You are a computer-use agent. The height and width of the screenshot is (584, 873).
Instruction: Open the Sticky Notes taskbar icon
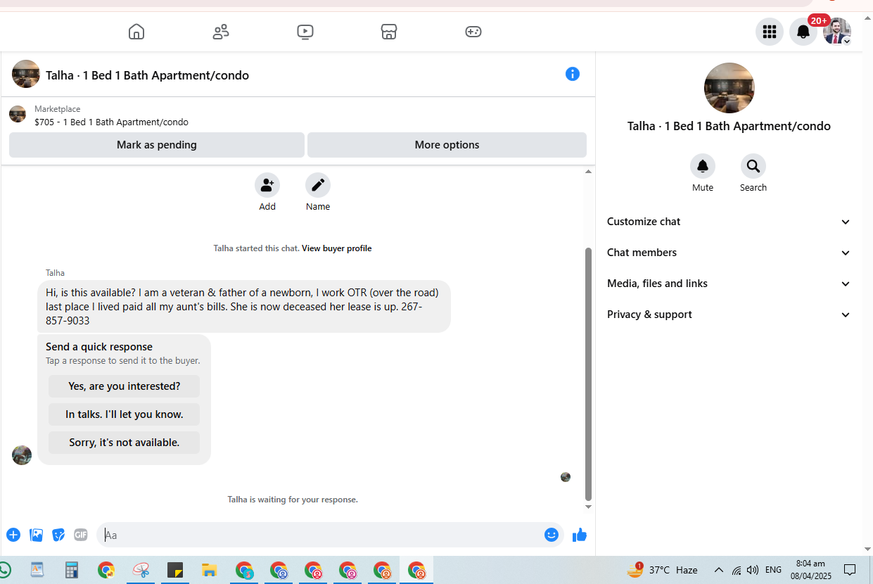pos(175,570)
